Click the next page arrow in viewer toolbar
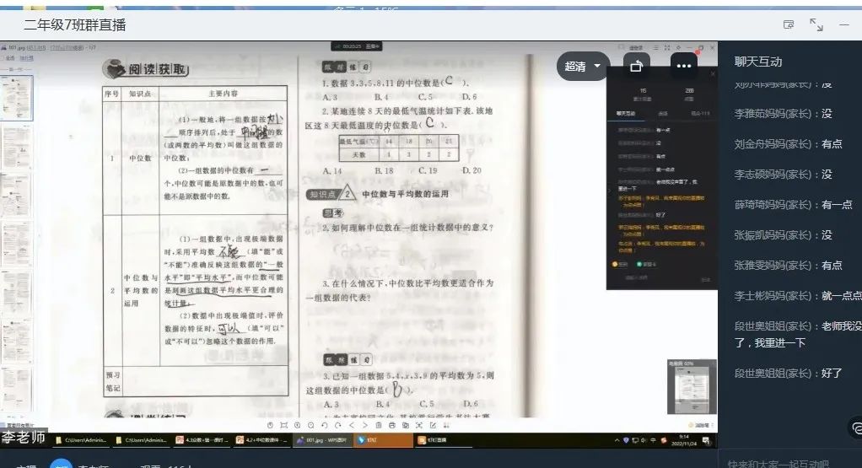This screenshot has width=862, height=468. tap(364, 425)
